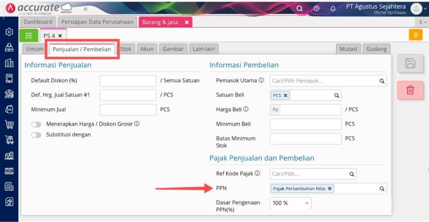Open the help question mark icon
429x222 pixels.
coord(316,9)
